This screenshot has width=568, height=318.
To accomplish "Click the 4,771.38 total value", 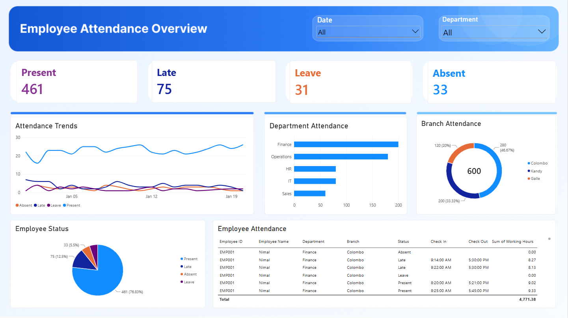I will point(527,300).
